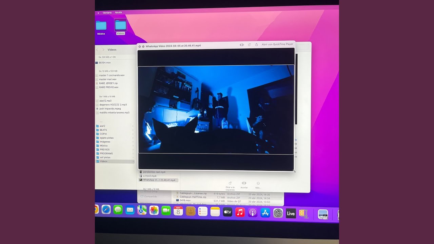Viewport: 434px width, 244px height.
Task: Open Music app from the Dock
Action: pos(240,212)
